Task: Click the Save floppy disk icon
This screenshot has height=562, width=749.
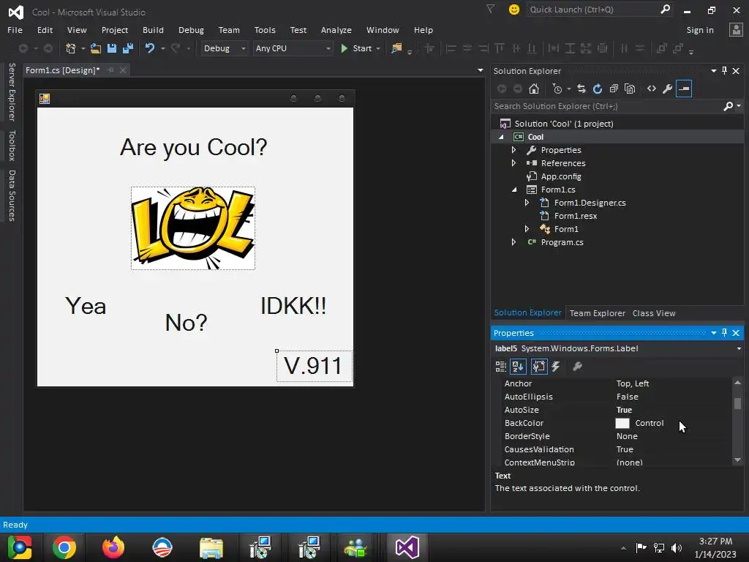Action: pyautogui.click(x=112, y=48)
